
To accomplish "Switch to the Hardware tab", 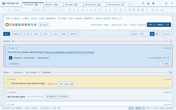I will pos(118,4).
